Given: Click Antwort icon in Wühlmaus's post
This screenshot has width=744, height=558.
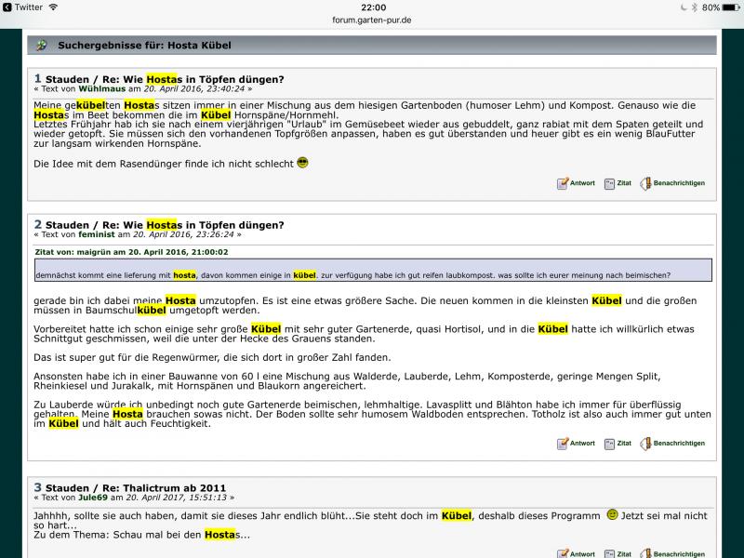Looking at the screenshot, I should 563,183.
